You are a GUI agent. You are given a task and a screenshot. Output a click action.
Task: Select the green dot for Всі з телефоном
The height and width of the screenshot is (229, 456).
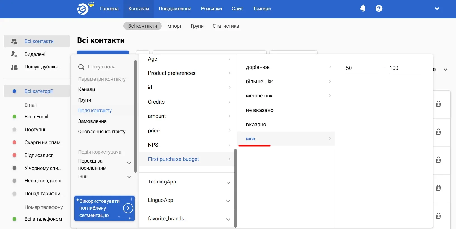point(15,219)
